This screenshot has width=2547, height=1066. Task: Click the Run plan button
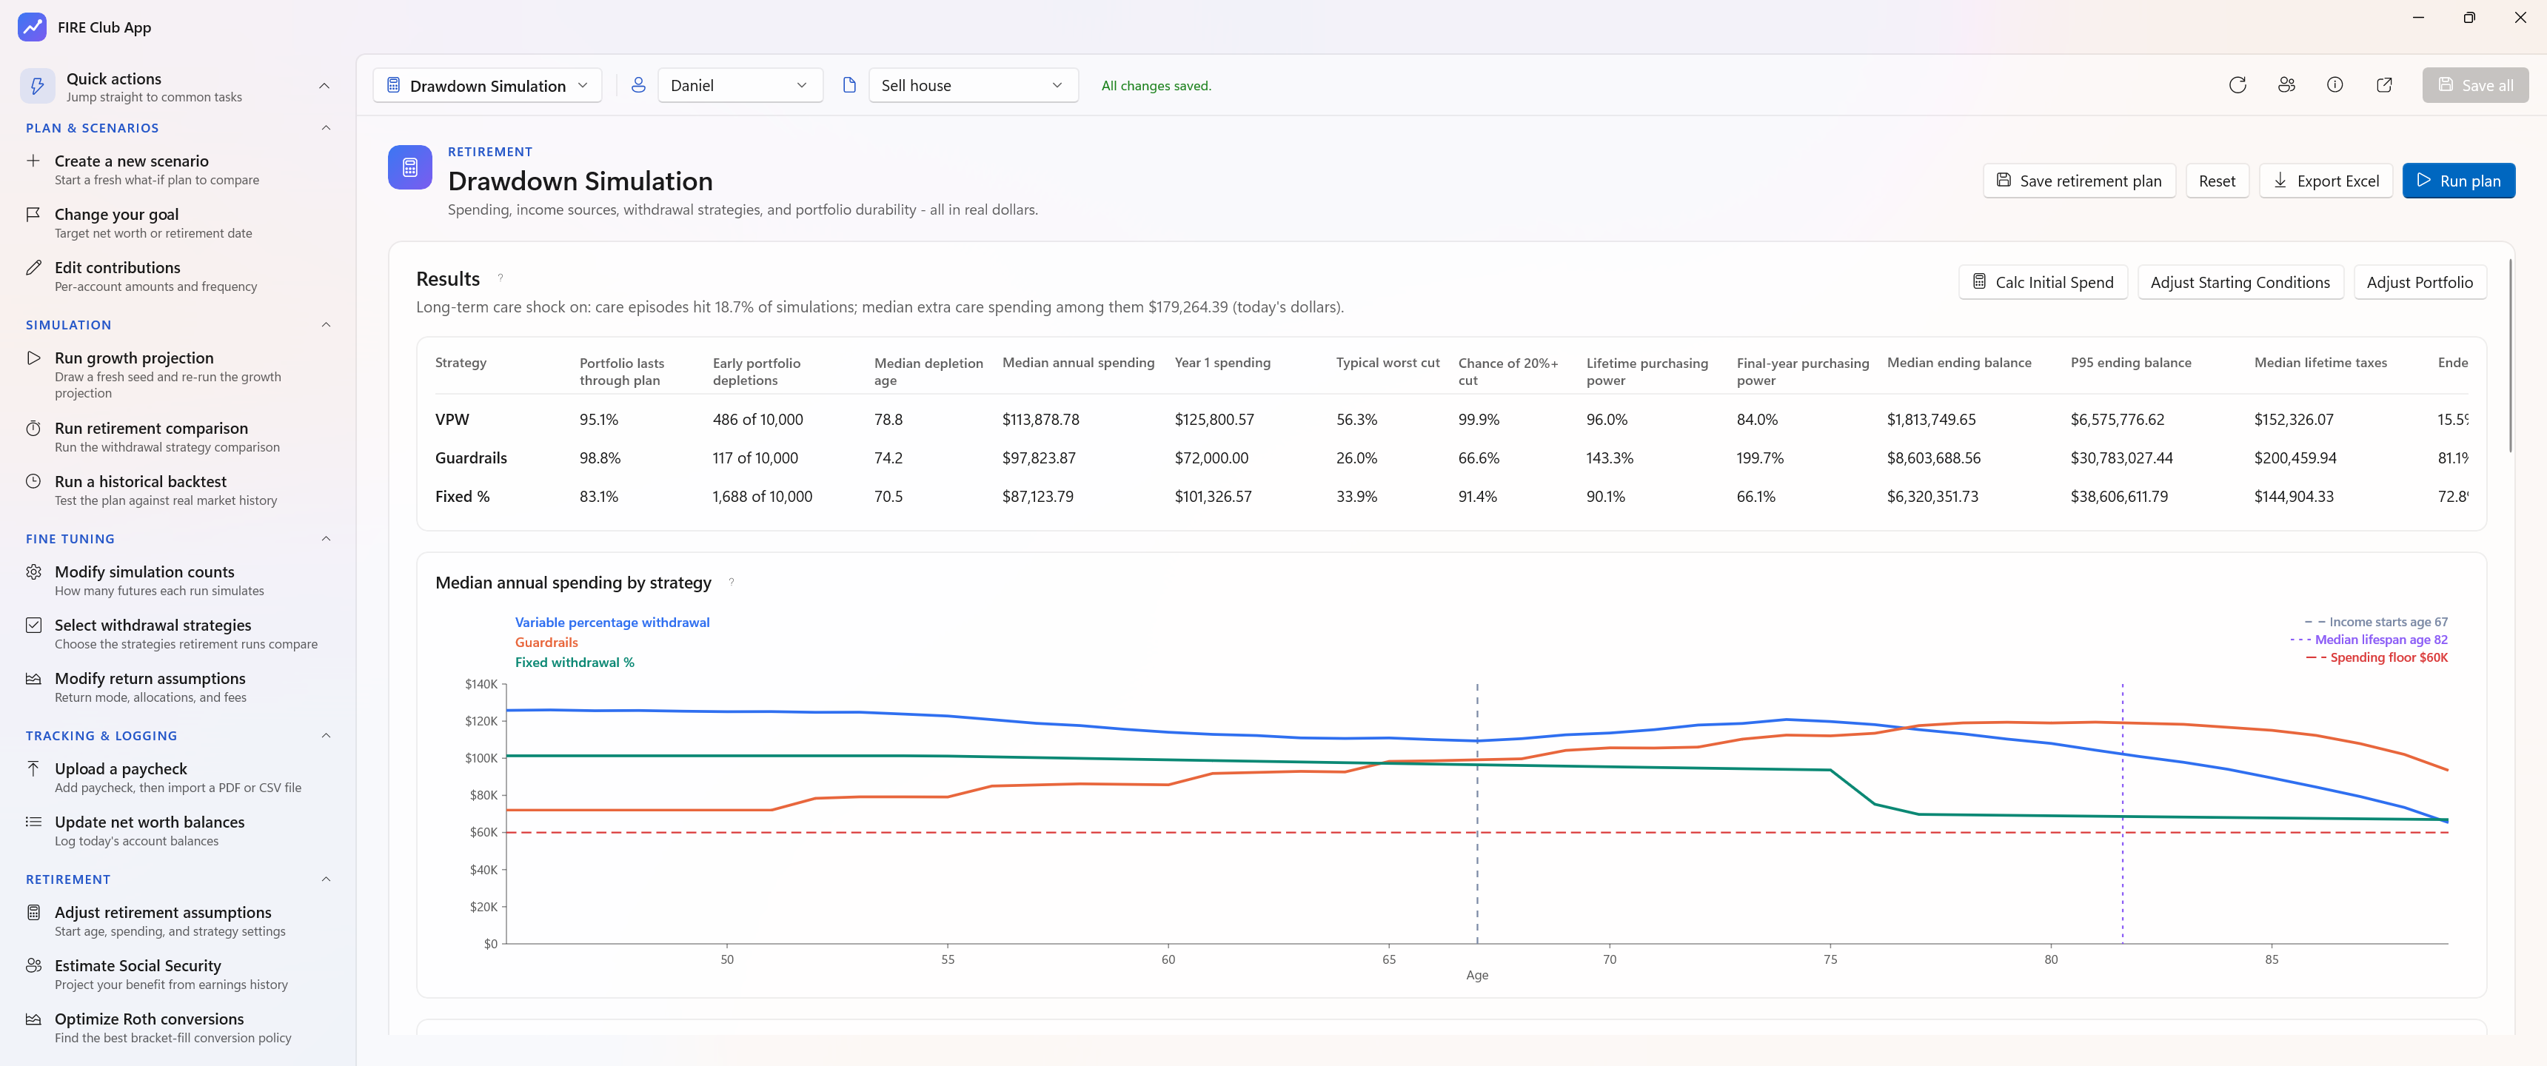[x=2458, y=180]
